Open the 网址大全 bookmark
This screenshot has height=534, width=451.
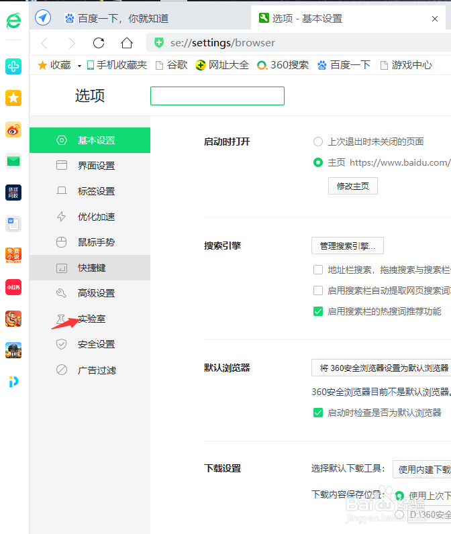[222, 65]
